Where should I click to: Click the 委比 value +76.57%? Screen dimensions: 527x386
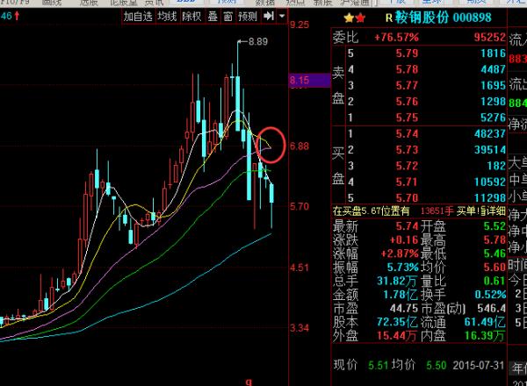point(397,37)
